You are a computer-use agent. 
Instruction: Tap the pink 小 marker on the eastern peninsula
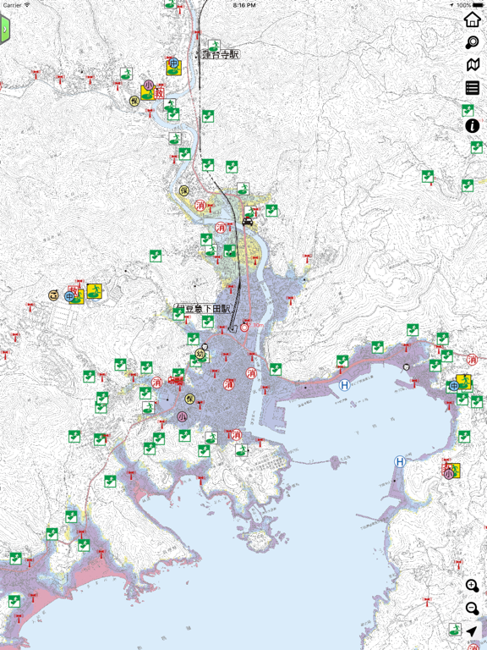[448, 474]
